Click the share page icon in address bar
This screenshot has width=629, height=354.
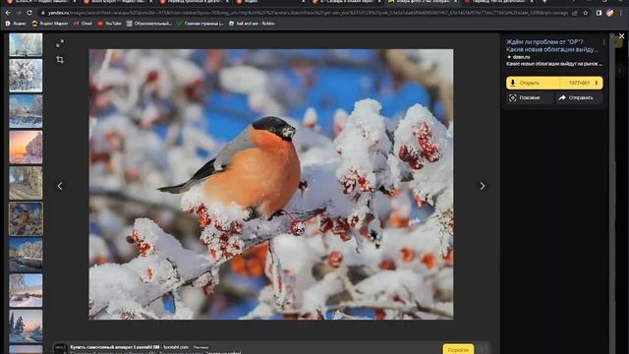575,13
